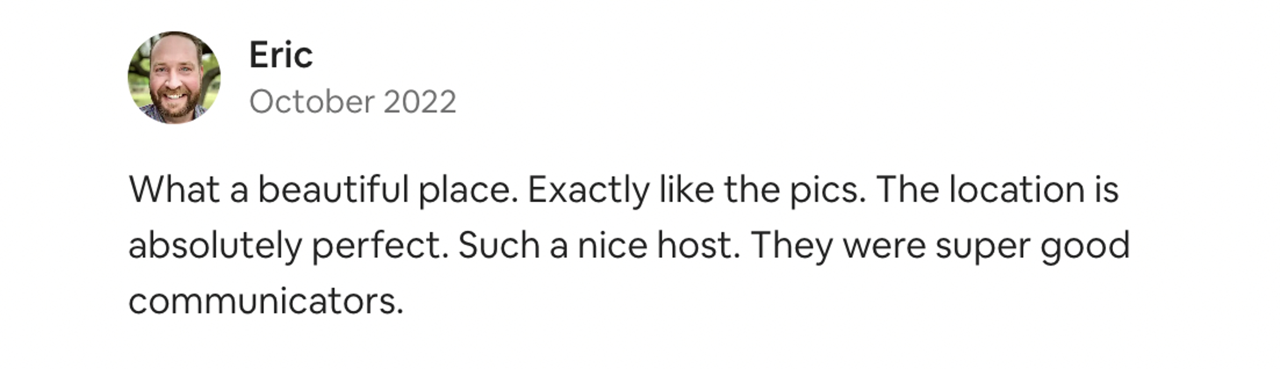Open Eric's profile photo
This screenshot has width=1280, height=369.
click(174, 78)
